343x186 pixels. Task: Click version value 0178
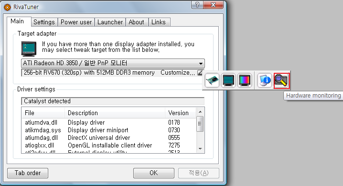(x=174, y=123)
